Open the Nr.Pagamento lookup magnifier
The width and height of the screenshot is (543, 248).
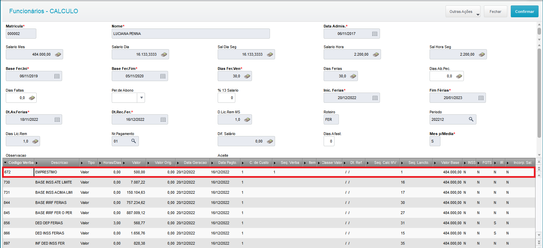click(133, 141)
